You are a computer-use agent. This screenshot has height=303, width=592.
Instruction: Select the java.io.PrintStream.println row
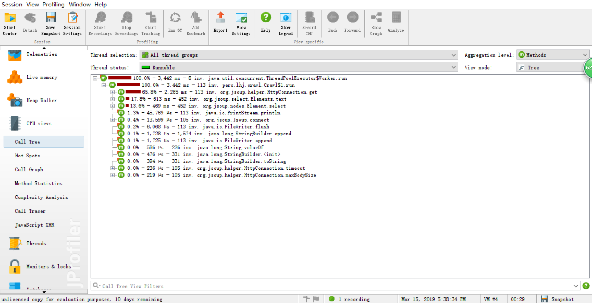coord(199,113)
